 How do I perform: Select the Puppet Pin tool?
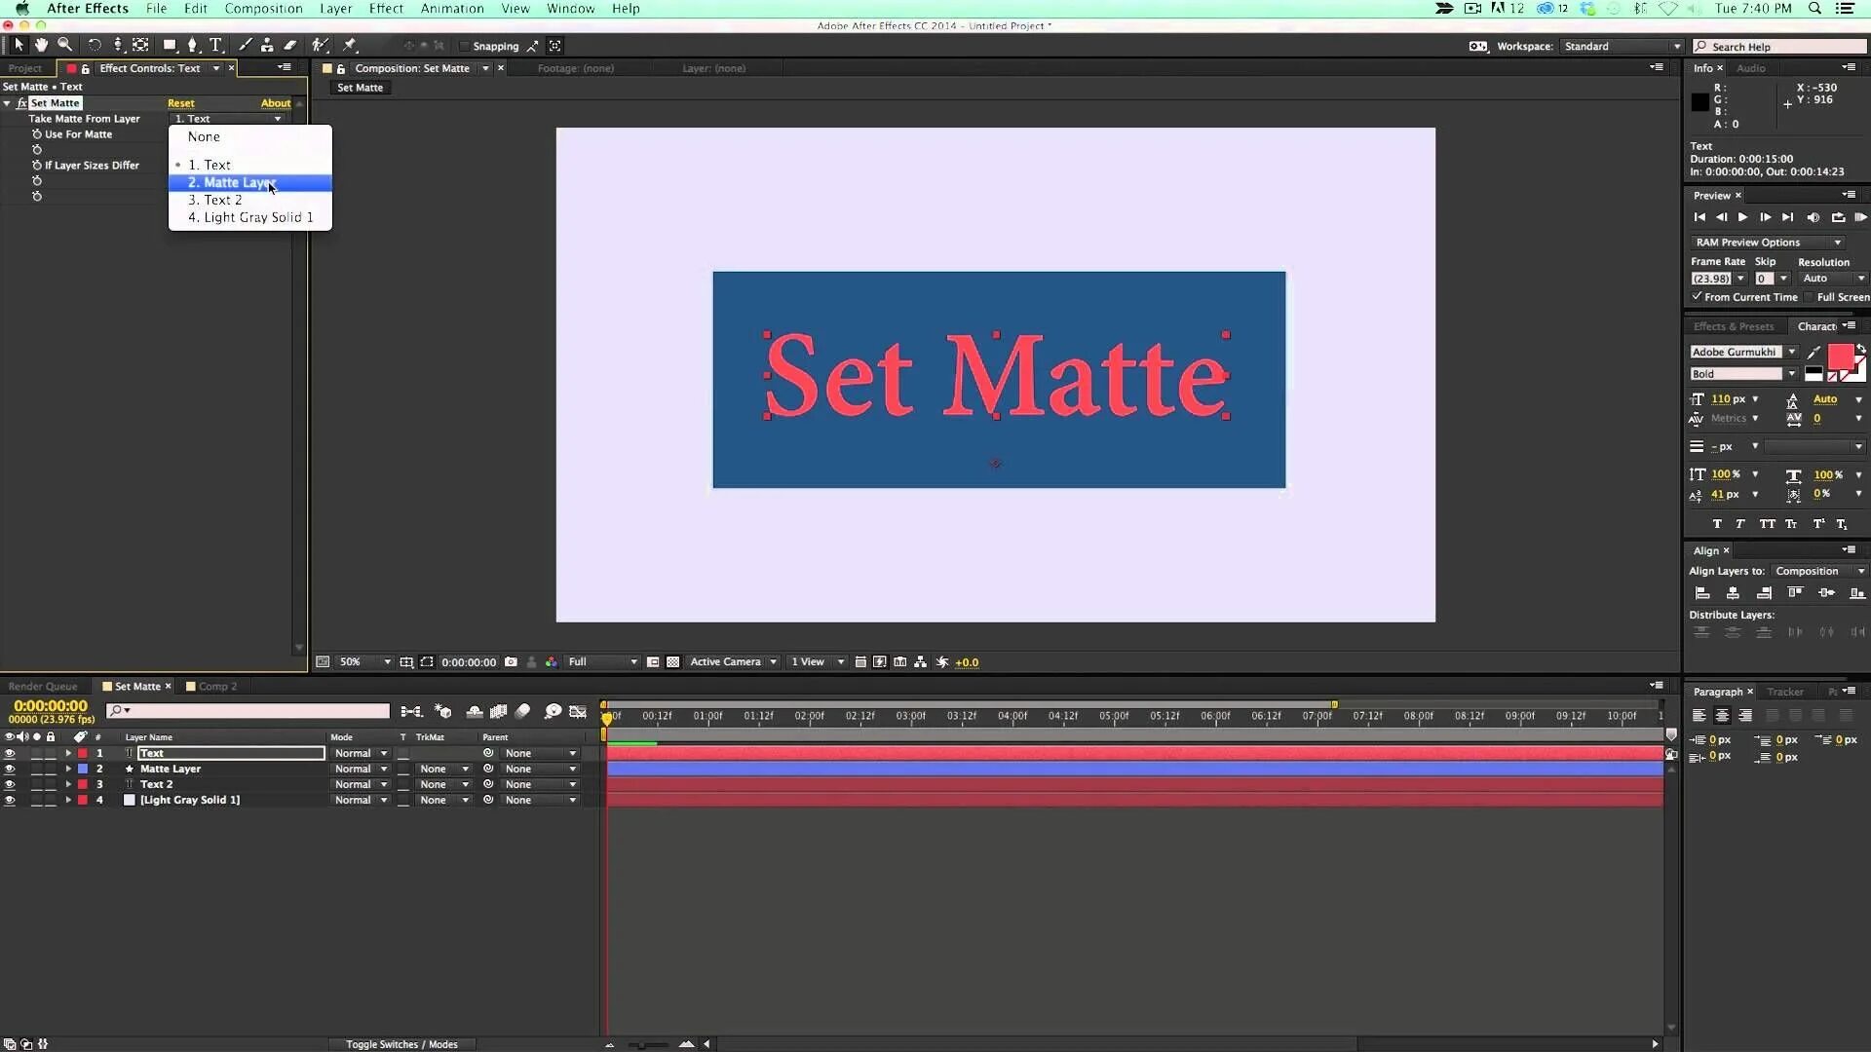click(350, 45)
